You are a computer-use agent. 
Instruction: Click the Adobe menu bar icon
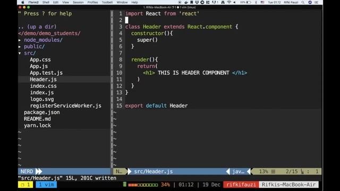point(215,2)
